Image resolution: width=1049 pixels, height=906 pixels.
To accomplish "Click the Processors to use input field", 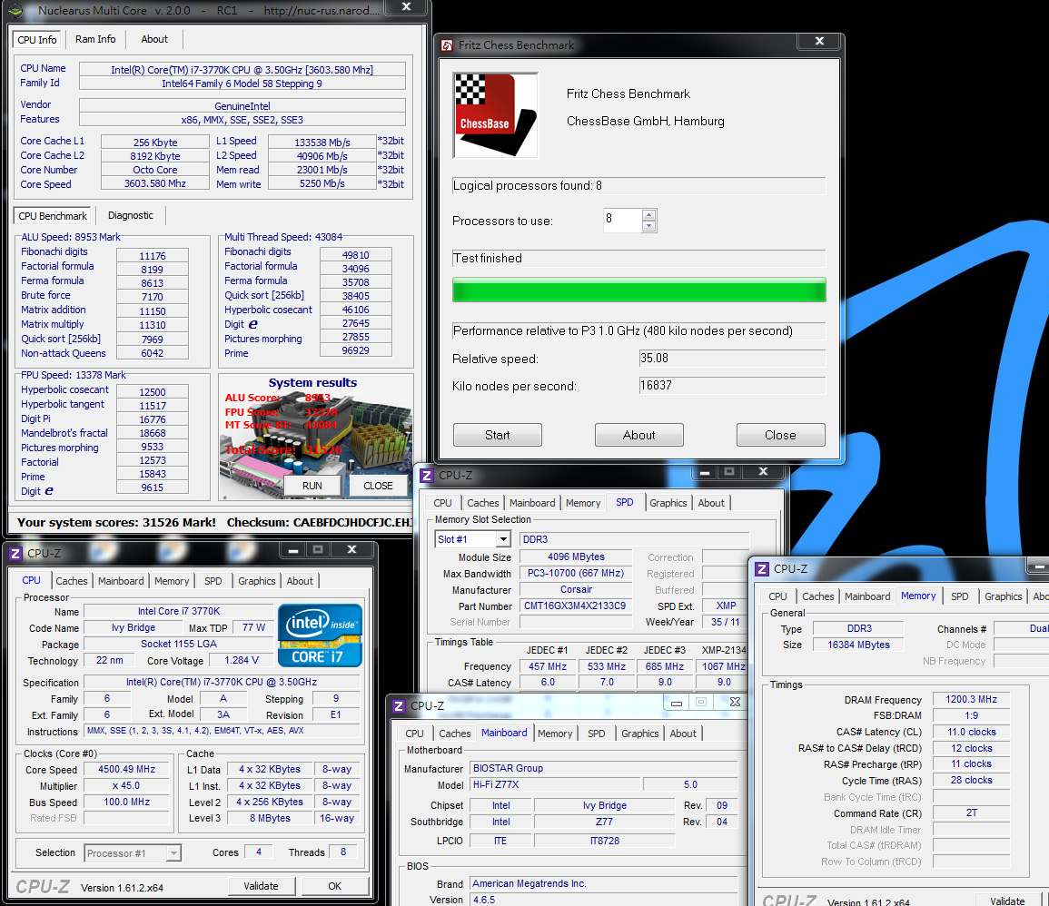I will pyautogui.click(x=623, y=220).
